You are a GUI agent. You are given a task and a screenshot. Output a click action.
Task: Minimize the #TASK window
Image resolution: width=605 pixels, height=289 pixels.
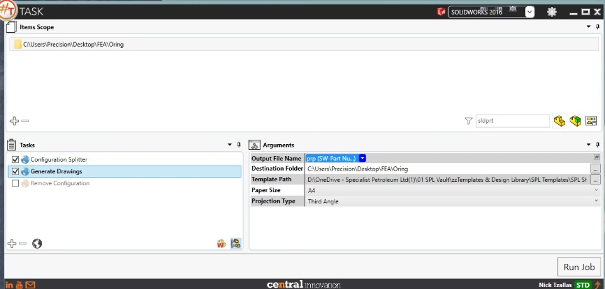(573, 13)
